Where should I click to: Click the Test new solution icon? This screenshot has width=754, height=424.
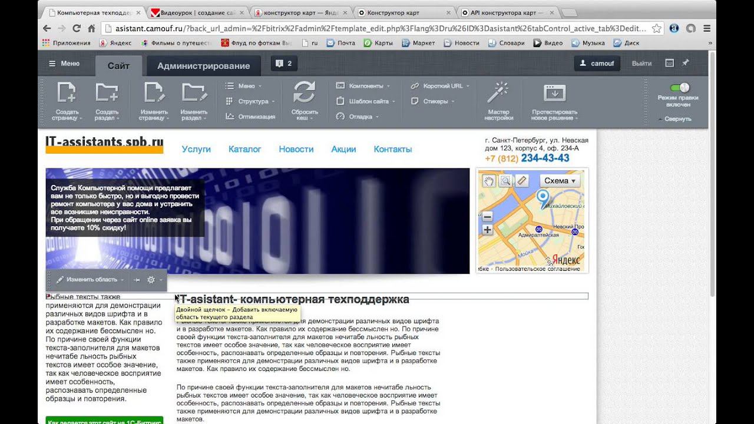point(554,93)
